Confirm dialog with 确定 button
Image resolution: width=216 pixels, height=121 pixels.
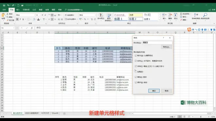click(154, 91)
